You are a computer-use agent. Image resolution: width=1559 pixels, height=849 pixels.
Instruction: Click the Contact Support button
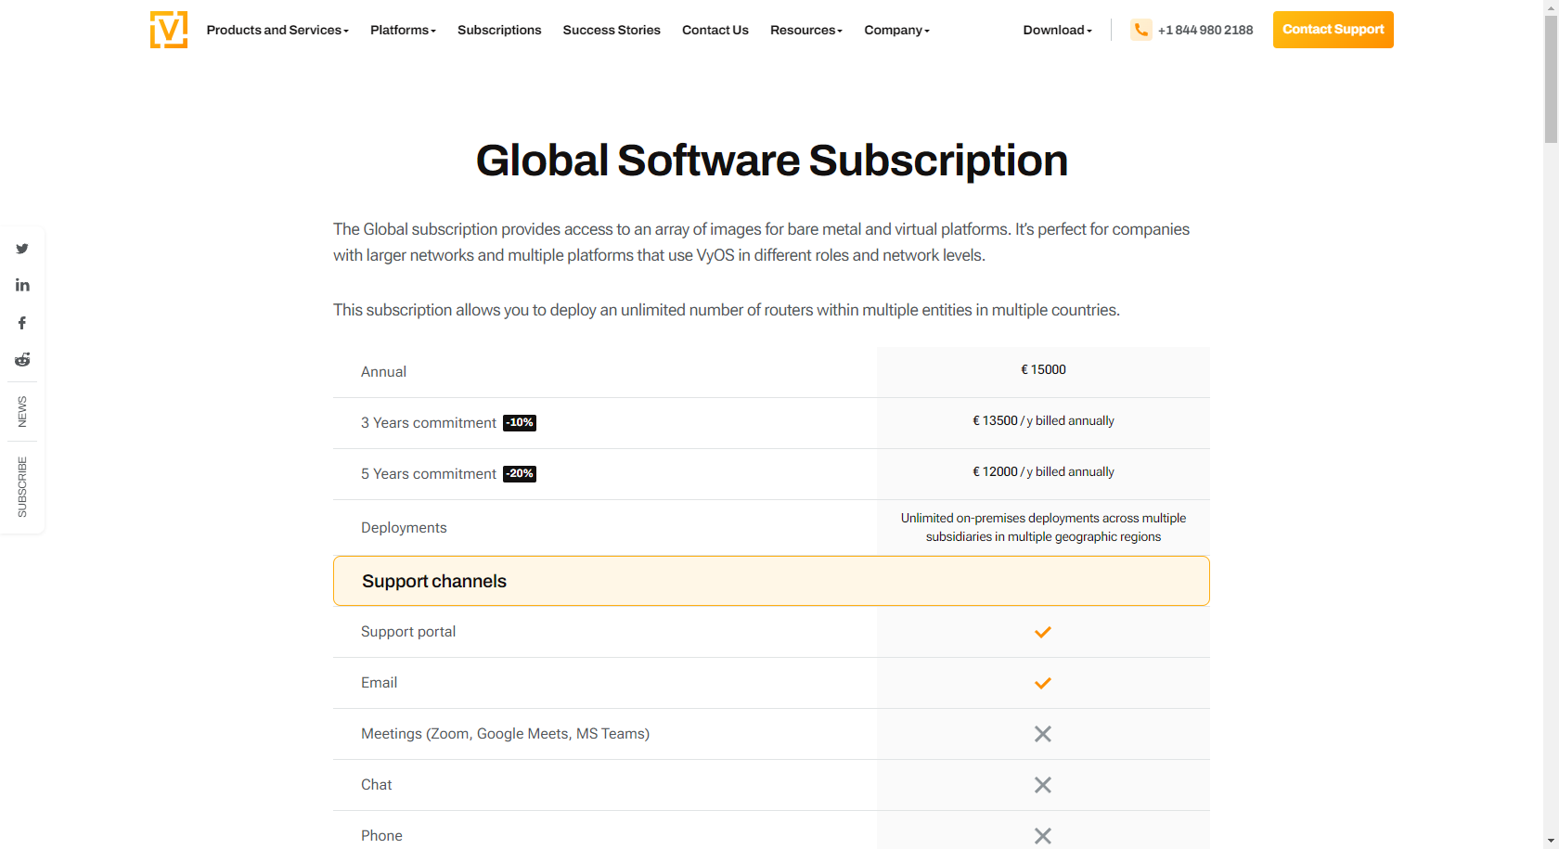[1333, 29]
